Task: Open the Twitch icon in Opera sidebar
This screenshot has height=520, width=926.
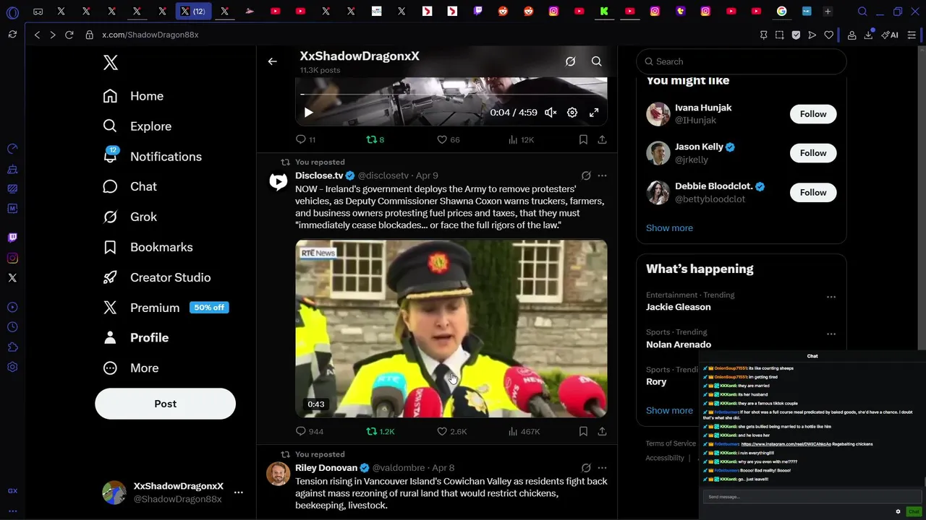Action: click(12, 238)
